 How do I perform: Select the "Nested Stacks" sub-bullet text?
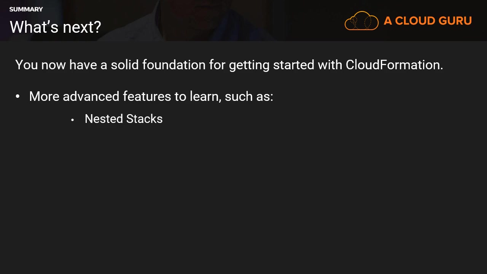point(124,119)
